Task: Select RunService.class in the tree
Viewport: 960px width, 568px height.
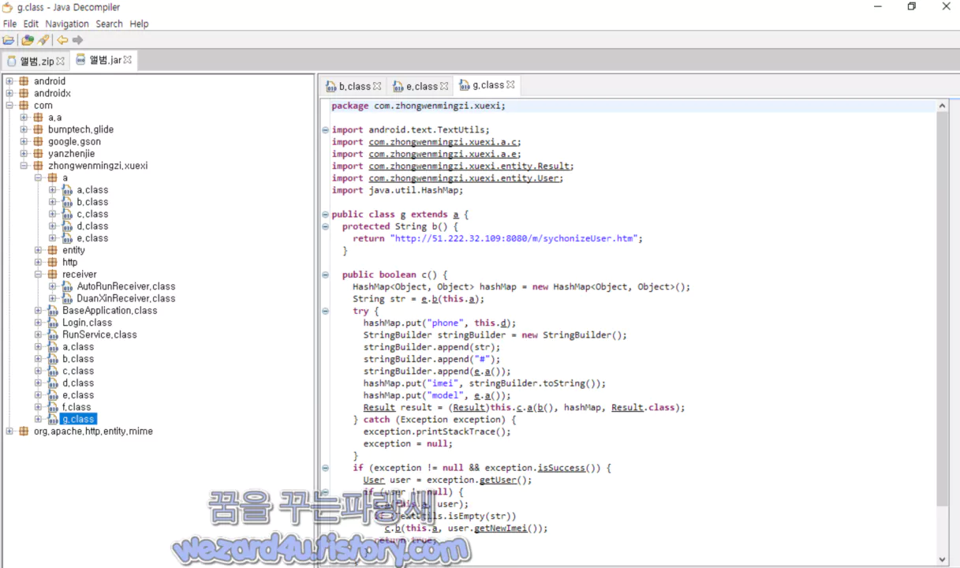Action: click(99, 334)
